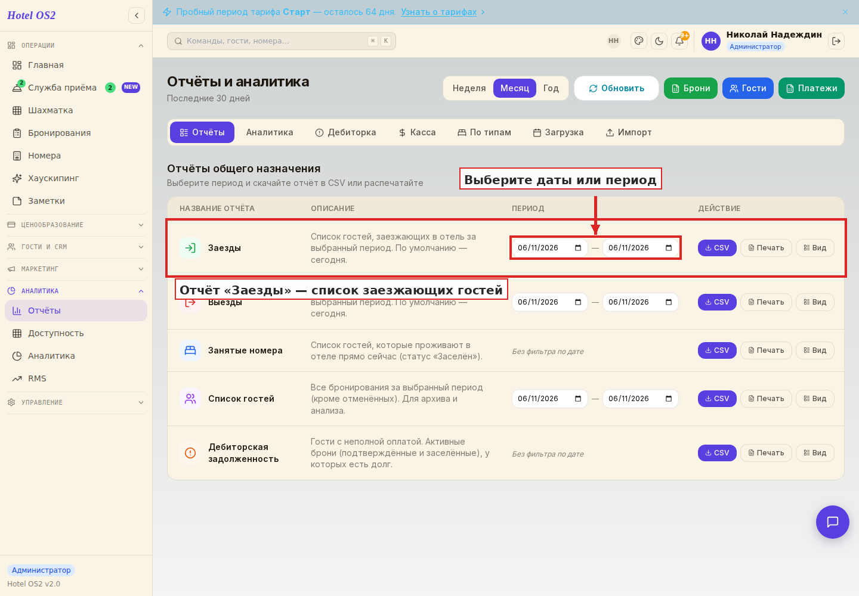Open the НН user avatar menu
This screenshot has width=859, height=596.
click(x=710, y=41)
